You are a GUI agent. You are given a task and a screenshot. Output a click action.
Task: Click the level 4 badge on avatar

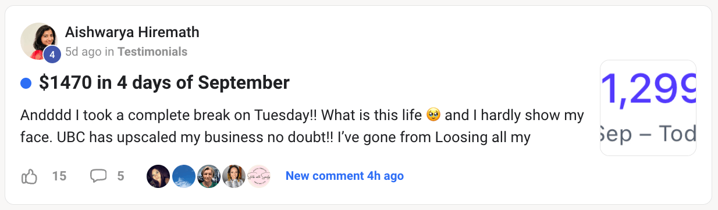[x=52, y=55]
